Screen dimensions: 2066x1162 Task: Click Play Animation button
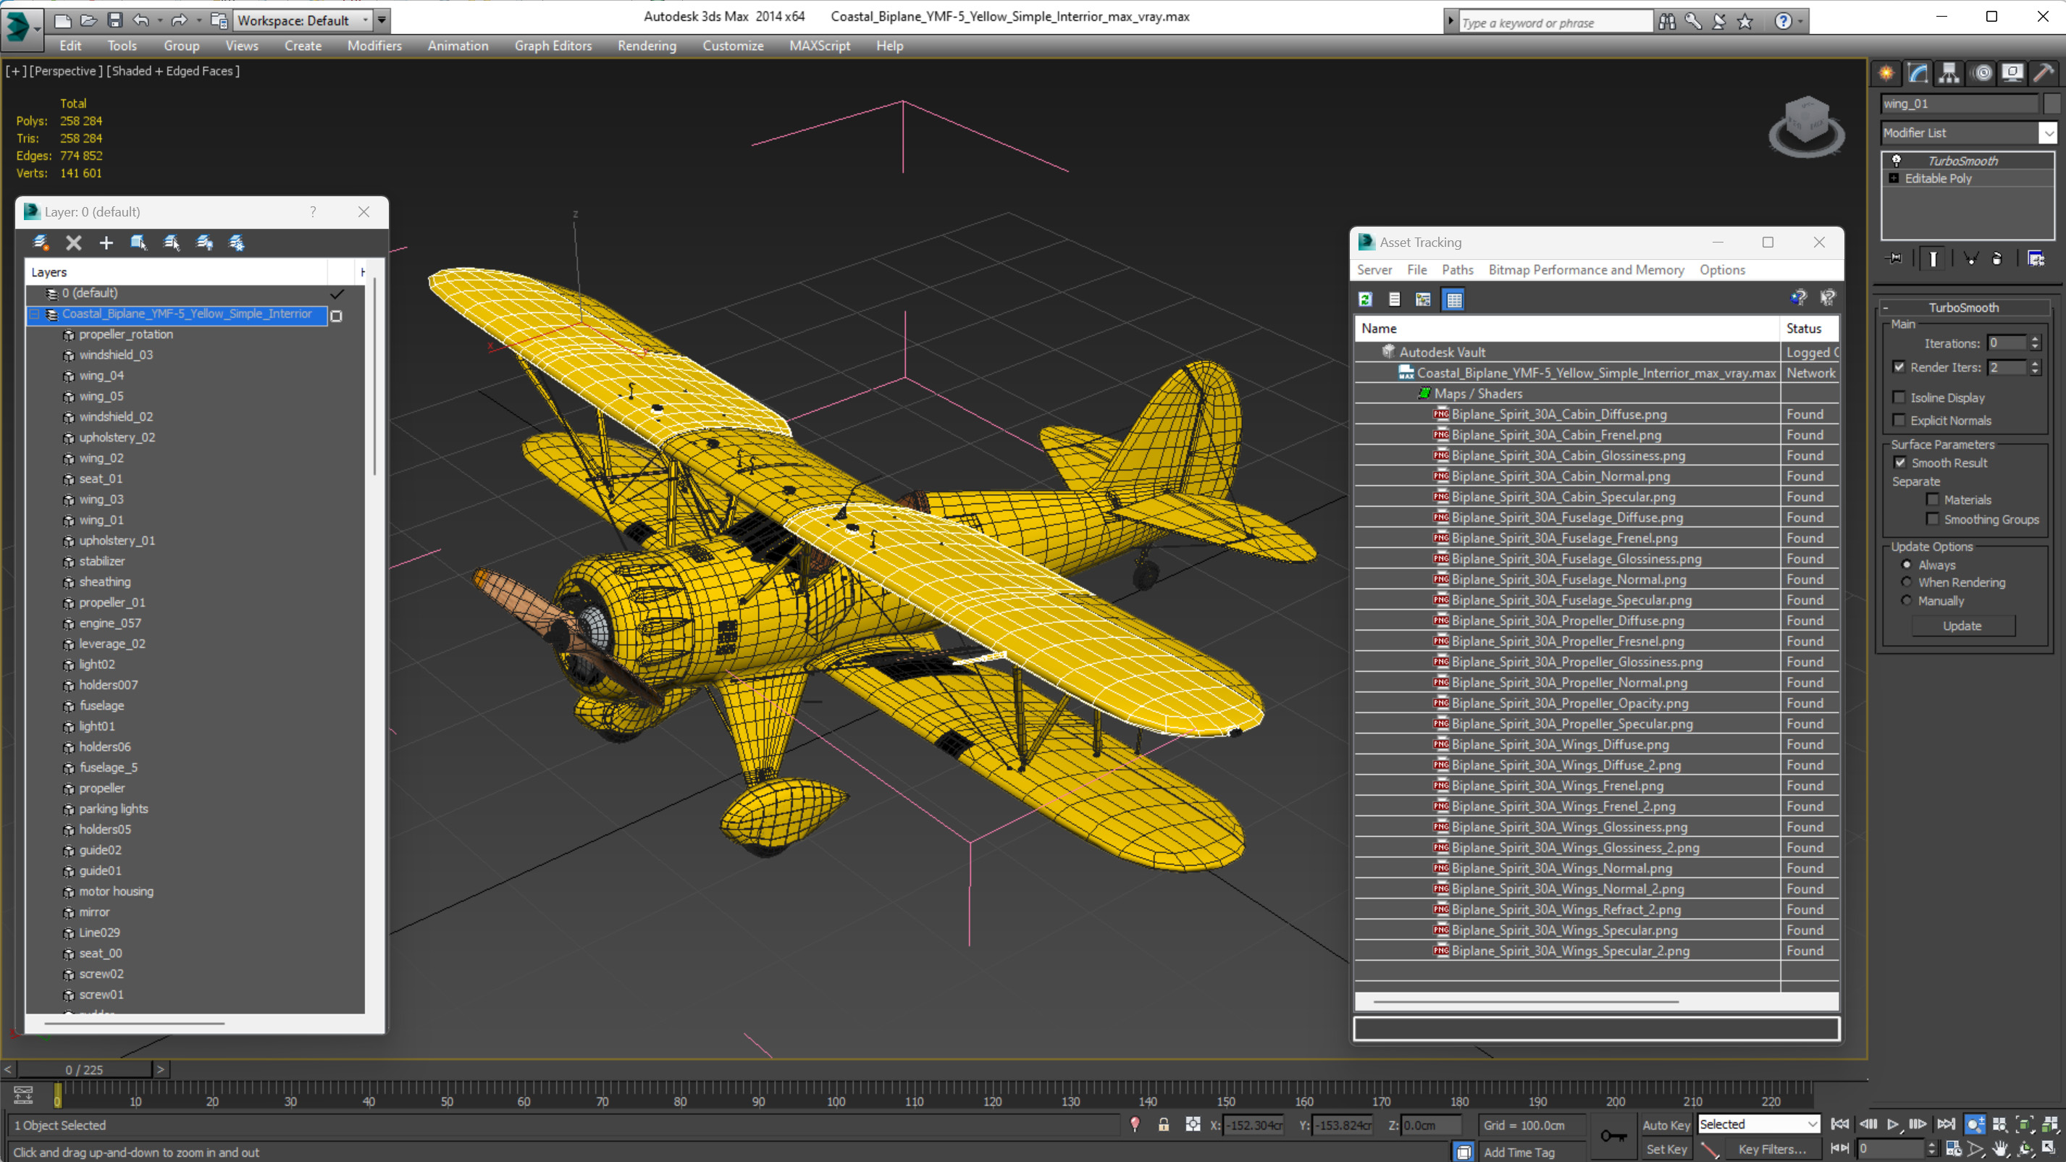pos(1893,1124)
